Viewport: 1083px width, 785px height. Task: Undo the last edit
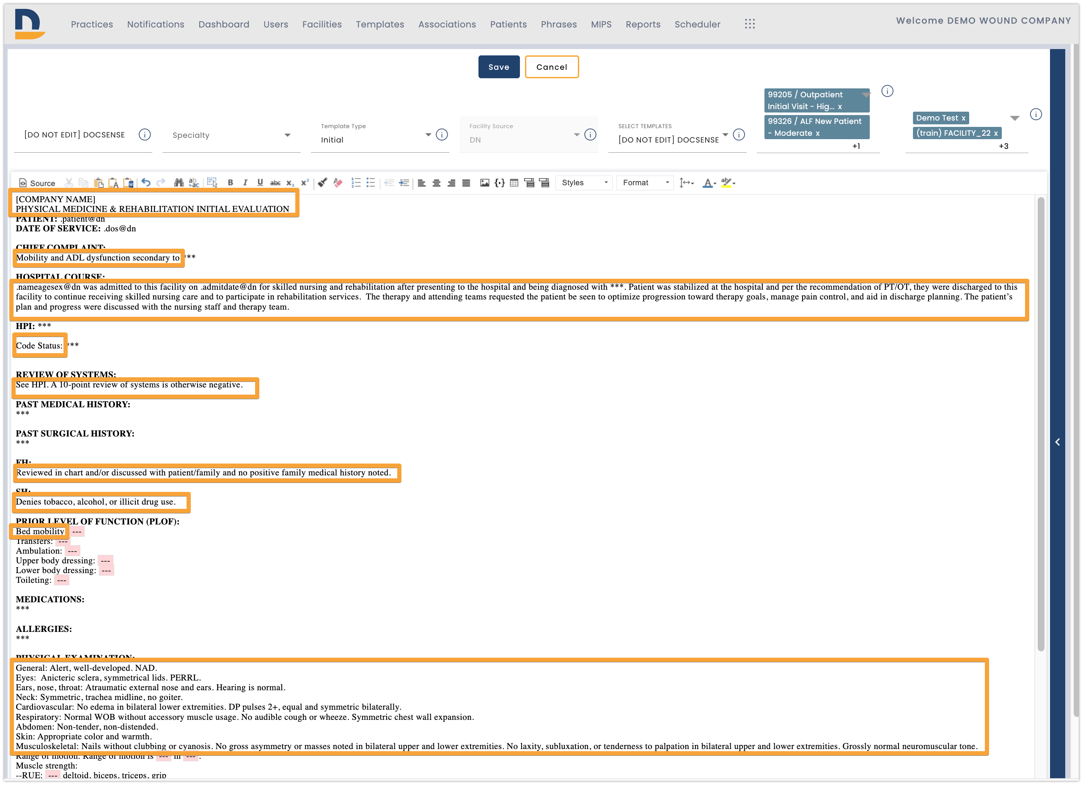click(x=146, y=183)
